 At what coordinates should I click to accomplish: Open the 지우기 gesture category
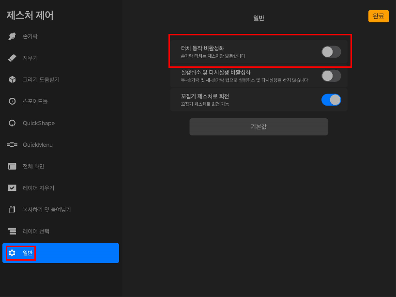(x=61, y=58)
